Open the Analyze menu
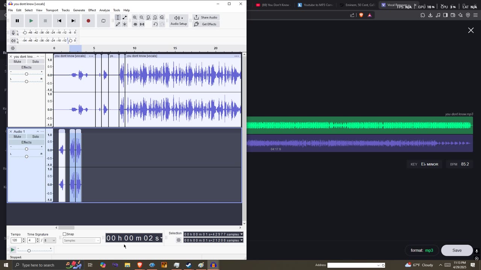Viewport: 481px width, 270px height. click(x=104, y=10)
